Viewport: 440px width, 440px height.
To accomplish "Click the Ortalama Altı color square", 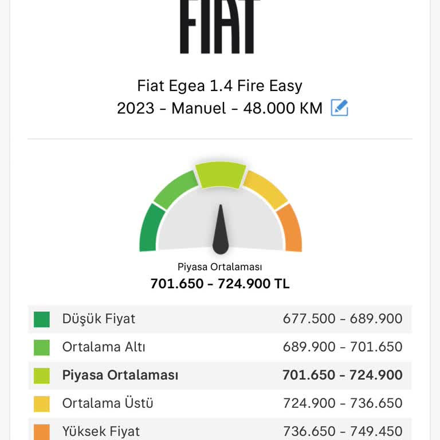I will (42, 347).
